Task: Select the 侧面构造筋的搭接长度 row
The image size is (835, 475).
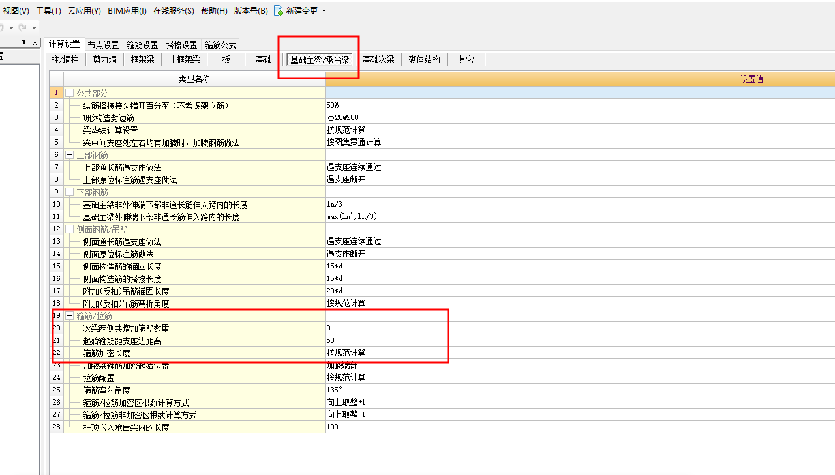Action: pos(442,278)
